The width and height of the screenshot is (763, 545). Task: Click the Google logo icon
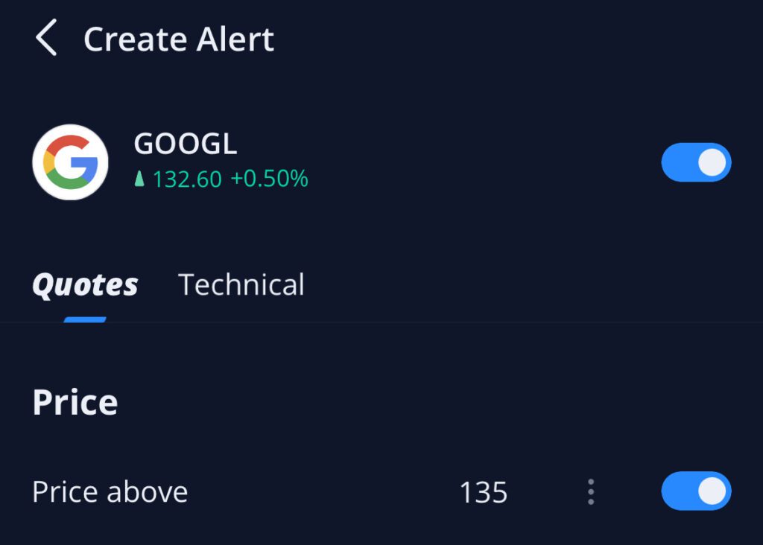click(70, 162)
